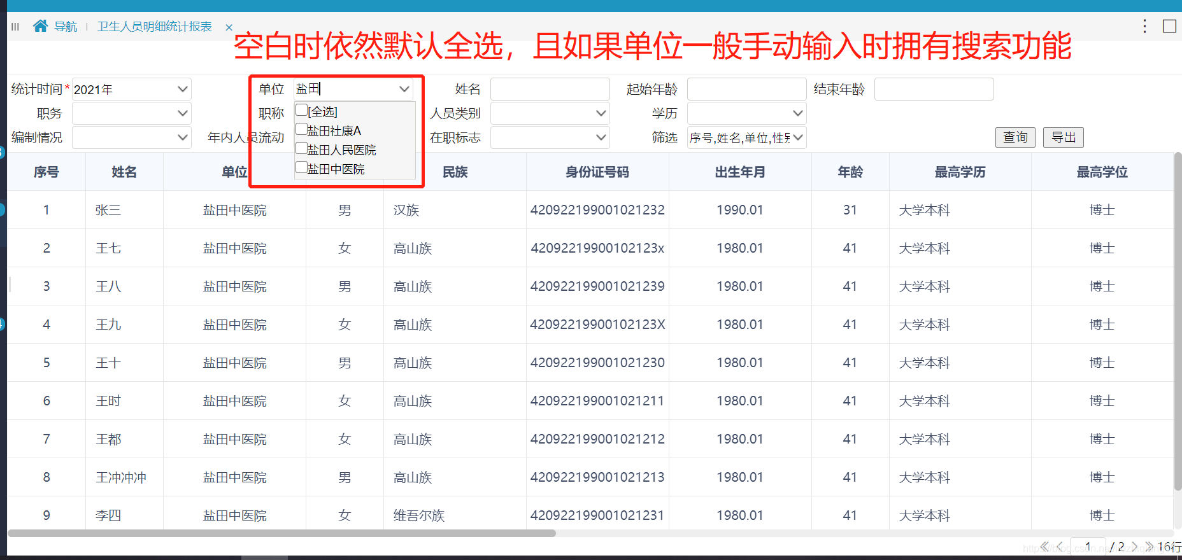Go to next page arrow
The image size is (1182, 560).
(x=1134, y=546)
